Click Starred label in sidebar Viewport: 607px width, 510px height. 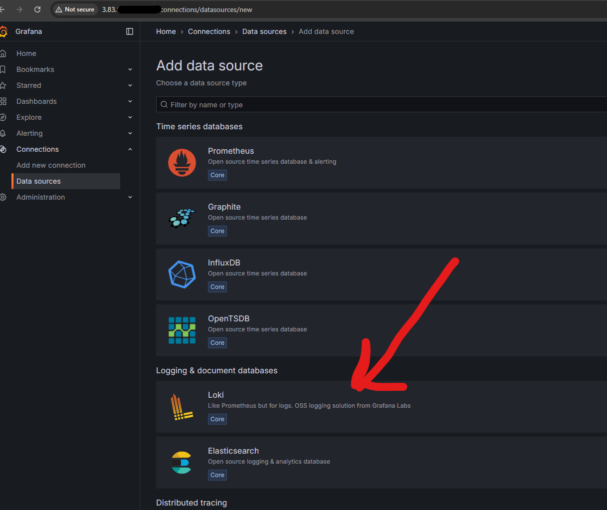[x=29, y=85]
